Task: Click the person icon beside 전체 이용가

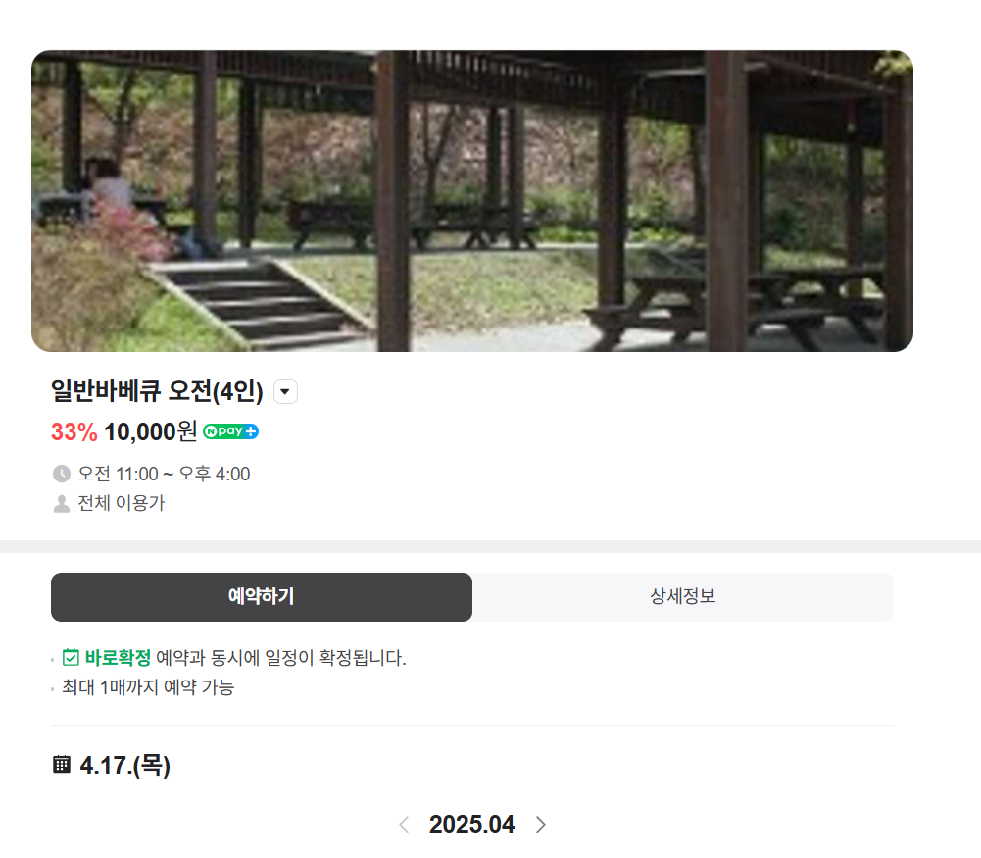Action: point(62,503)
